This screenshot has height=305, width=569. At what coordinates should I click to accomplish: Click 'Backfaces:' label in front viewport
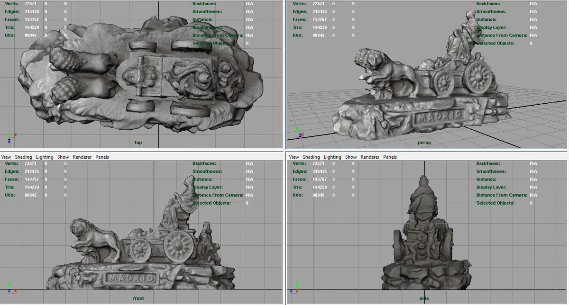pos(204,163)
